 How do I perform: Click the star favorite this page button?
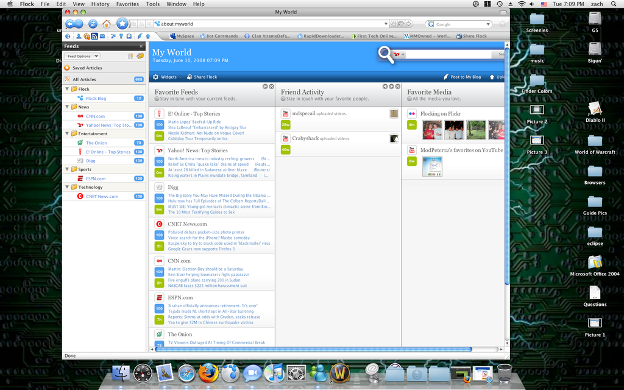[x=122, y=24]
